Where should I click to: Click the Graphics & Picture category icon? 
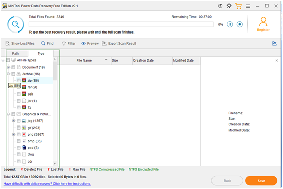coord(19,114)
